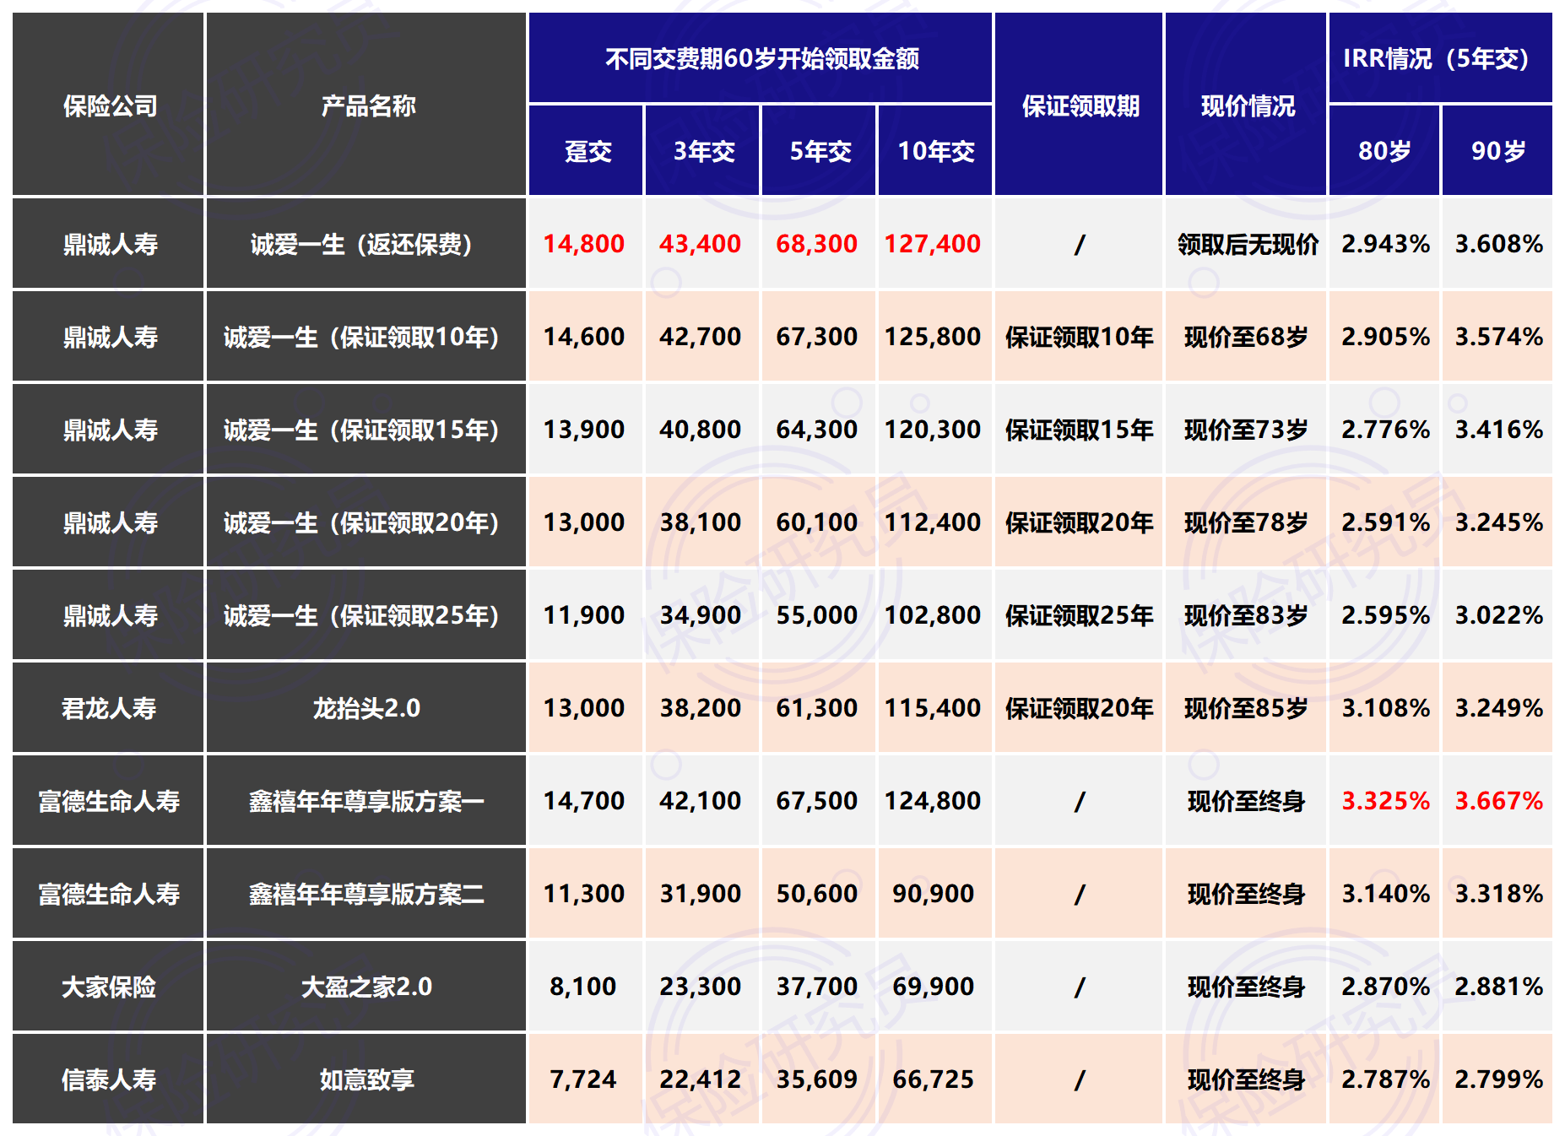Select the 保证领取期 column header
This screenshot has width=1565, height=1136.
[1079, 105]
